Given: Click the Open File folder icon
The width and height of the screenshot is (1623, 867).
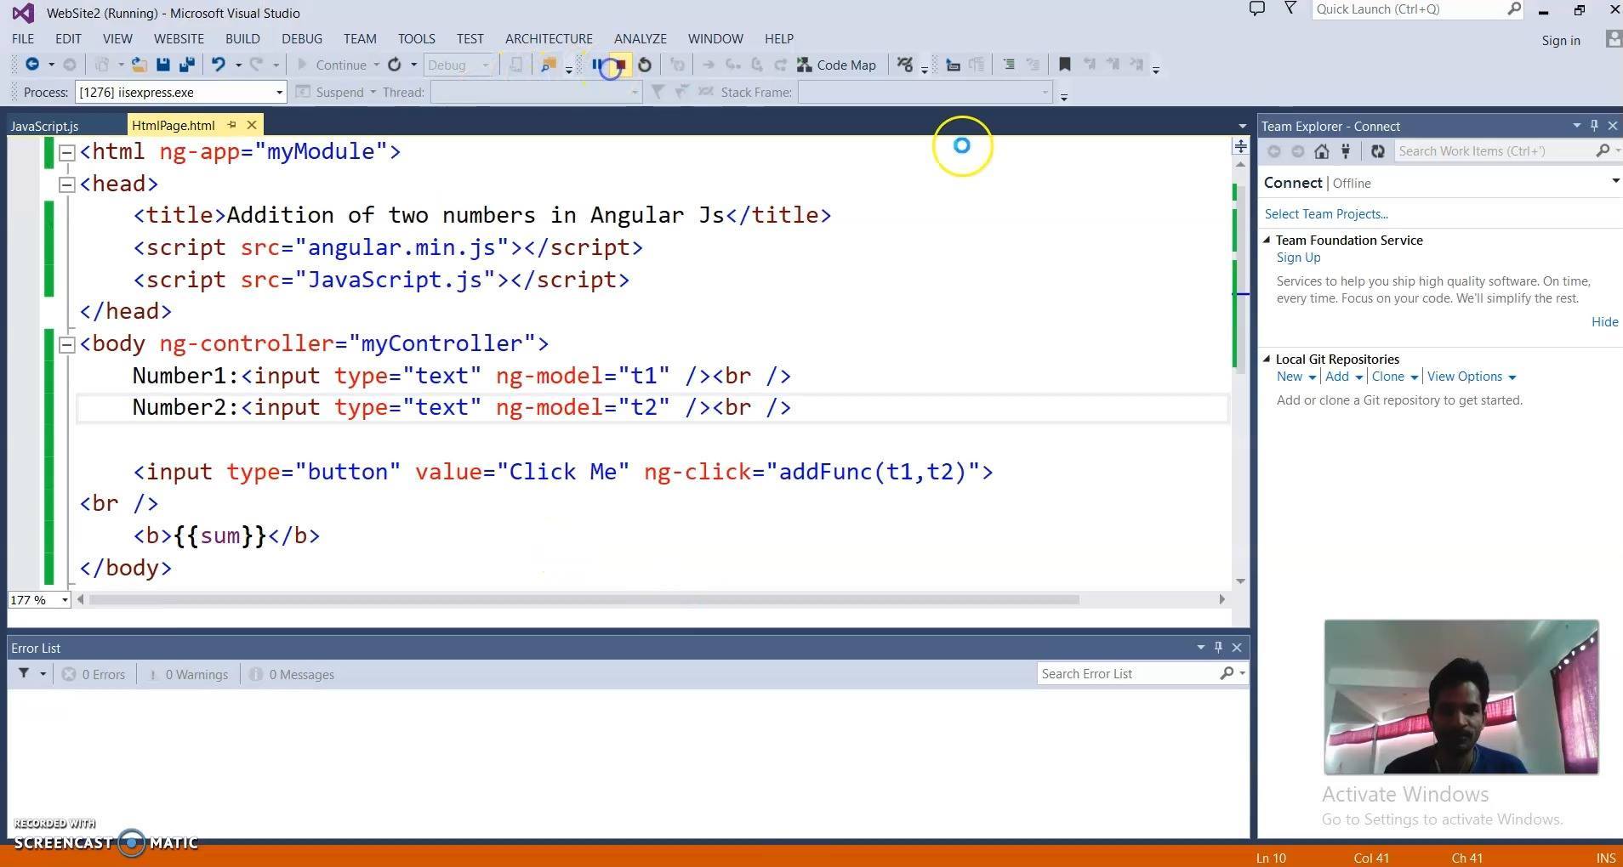Looking at the screenshot, I should point(140,65).
